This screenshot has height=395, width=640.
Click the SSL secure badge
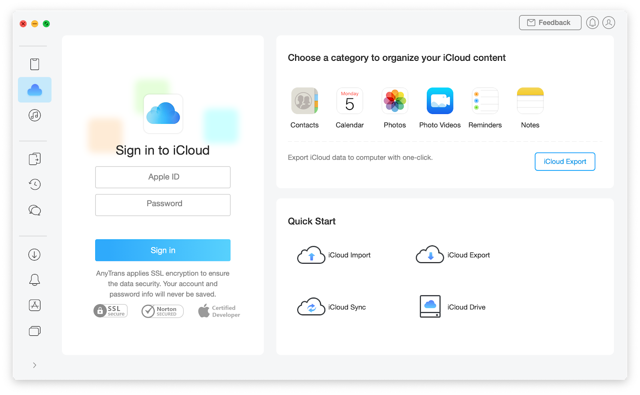(x=110, y=311)
